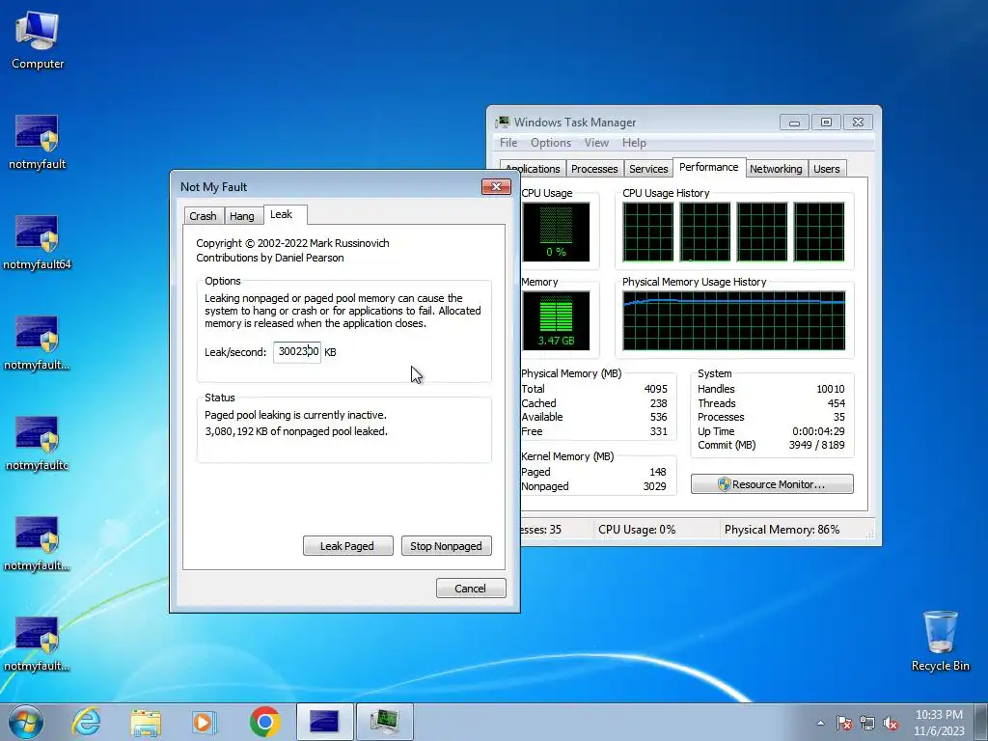Click the Action Center flag tray icon
Viewport: 988px width, 741px height.
point(843,723)
